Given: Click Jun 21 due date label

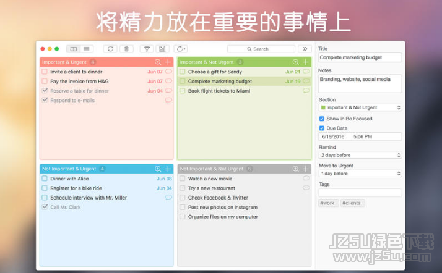Looking at the screenshot, I should pyautogui.click(x=293, y=72).
